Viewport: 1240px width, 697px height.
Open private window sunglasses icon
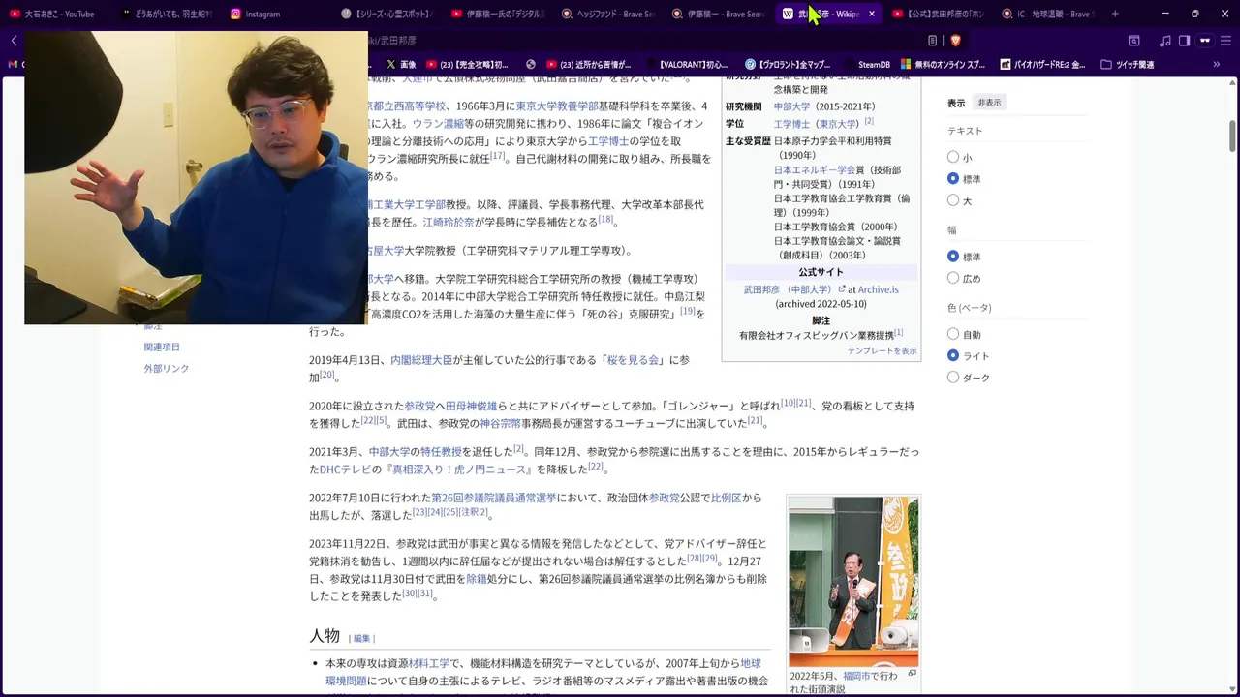(x=1205, y=41)
